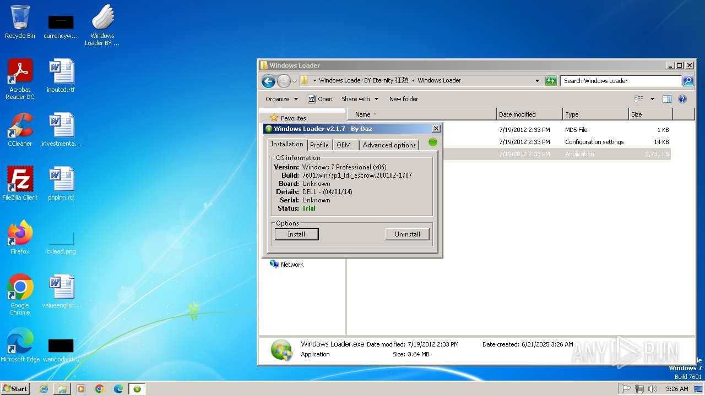Click Open in the Explorer toolbar
This screenshot has height=396, width=705.
[x=320, y=99]
